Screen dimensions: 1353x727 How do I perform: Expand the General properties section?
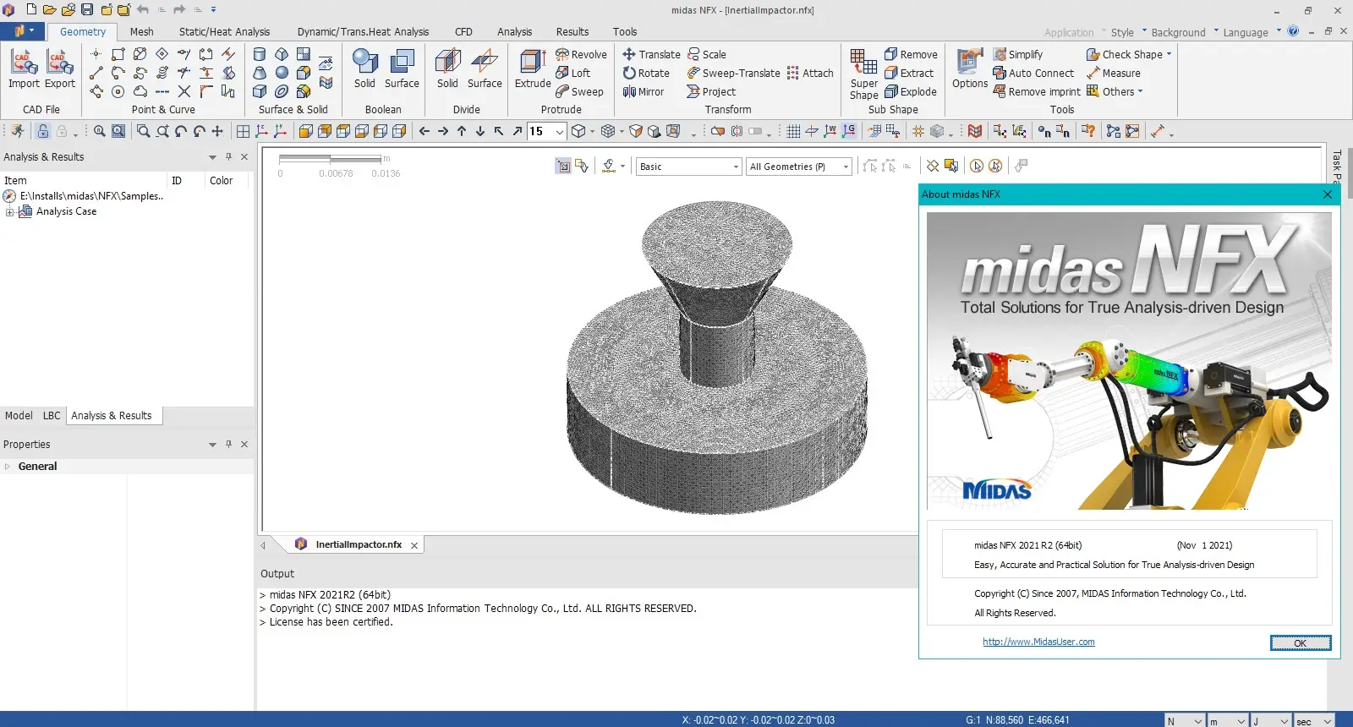[x=8, y=466]
